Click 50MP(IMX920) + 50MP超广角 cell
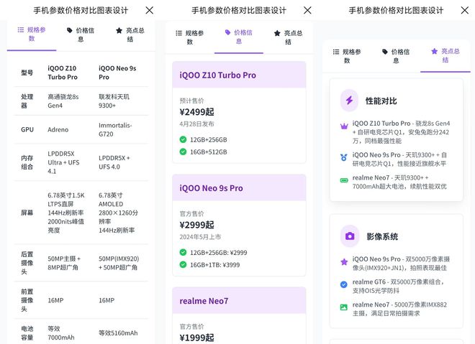 tap(119, 263)
